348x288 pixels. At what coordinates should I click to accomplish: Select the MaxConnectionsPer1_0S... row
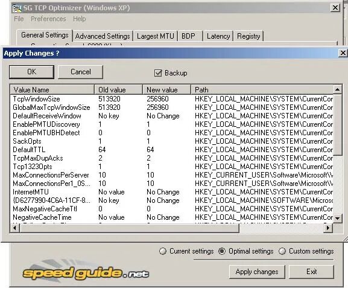tap(171, 184)
